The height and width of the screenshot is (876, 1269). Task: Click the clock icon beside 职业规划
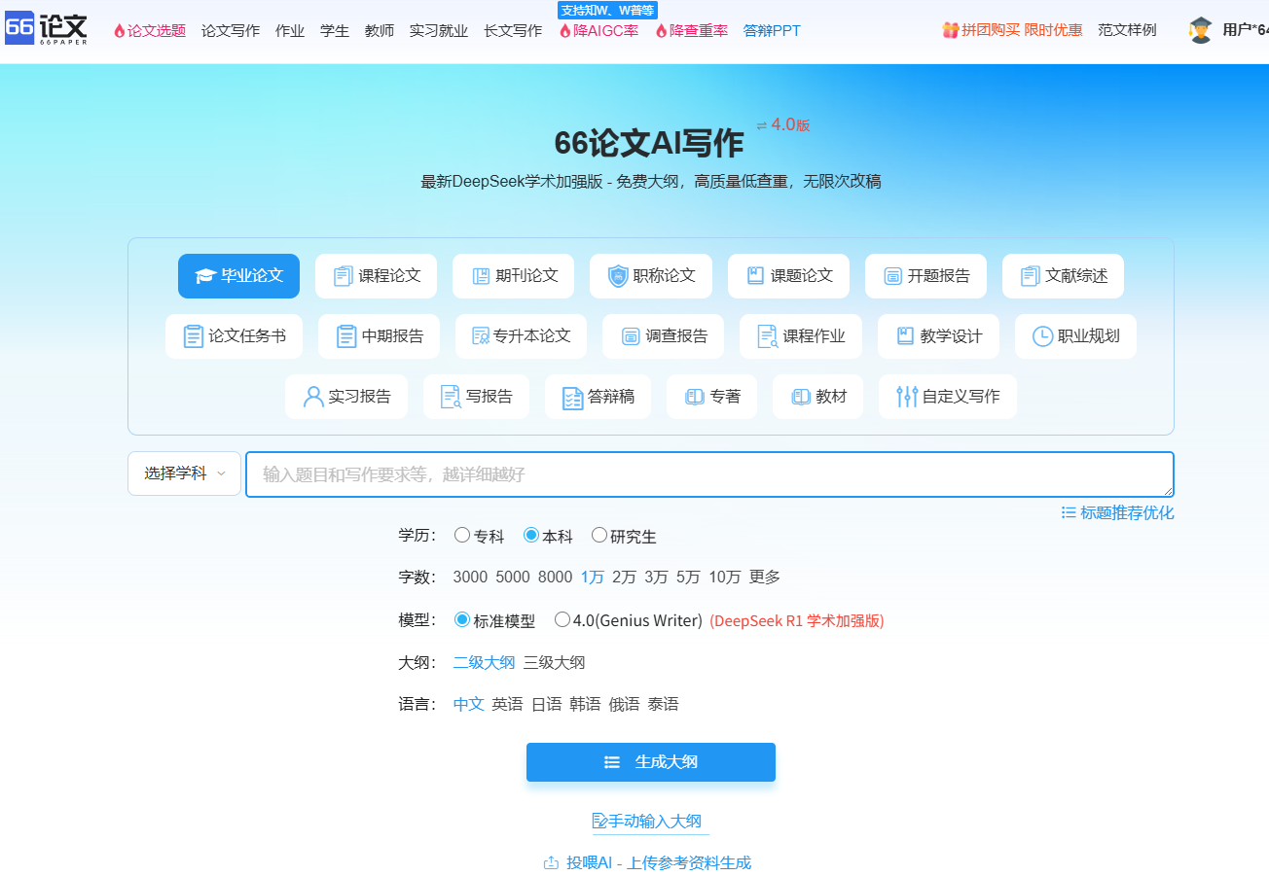click(x=1042, y=336)
